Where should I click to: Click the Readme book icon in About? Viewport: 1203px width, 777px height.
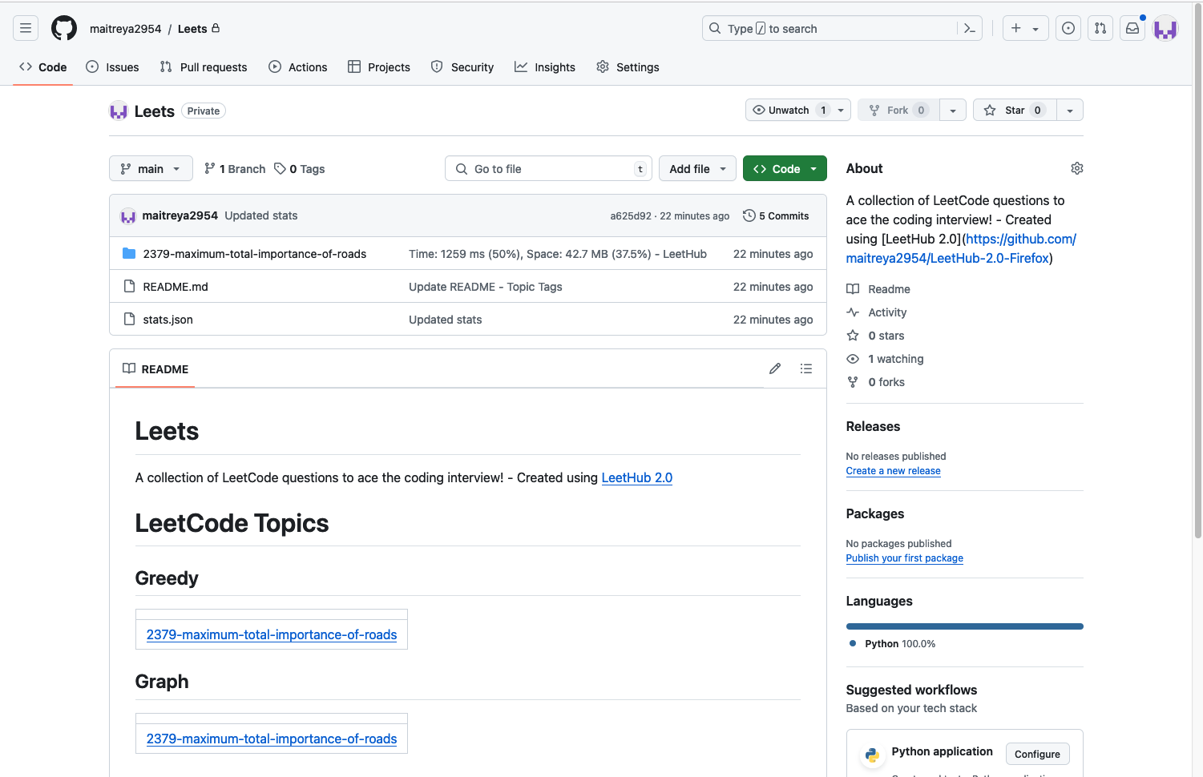pos(853,288)
